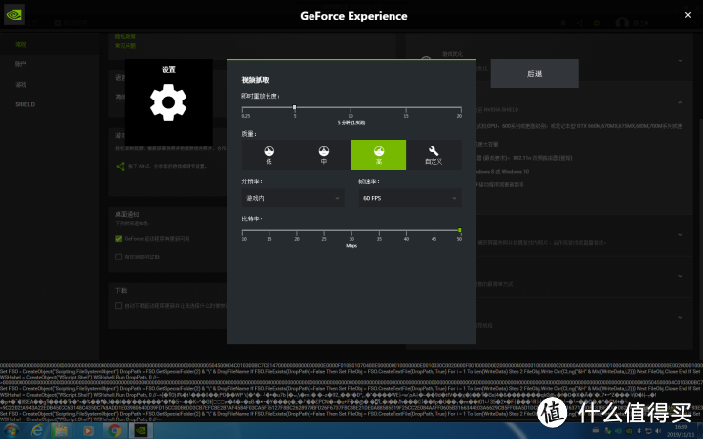Set bitrate slider to 30 Mbps mark
The width and height of the screenshot is (703, 439).
[x=351, y=231]
